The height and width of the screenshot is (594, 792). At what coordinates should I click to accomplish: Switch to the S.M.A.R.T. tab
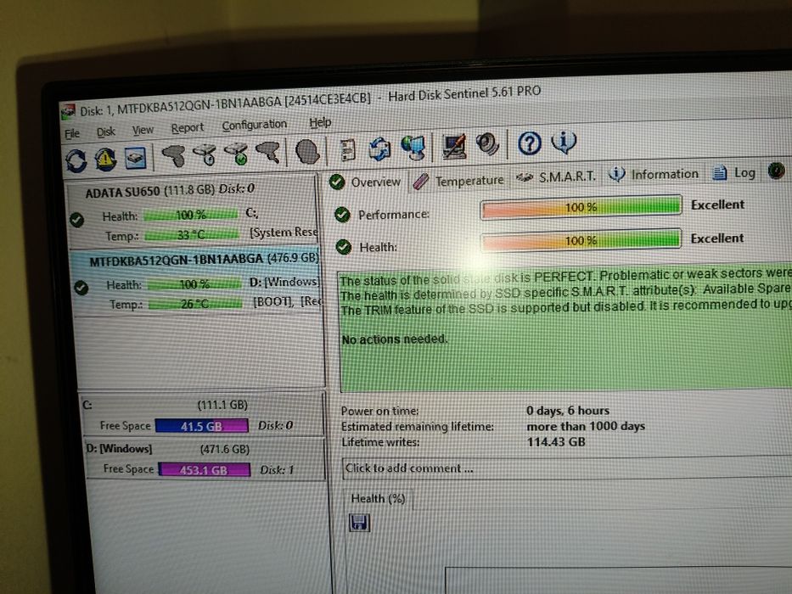[556, 177]
